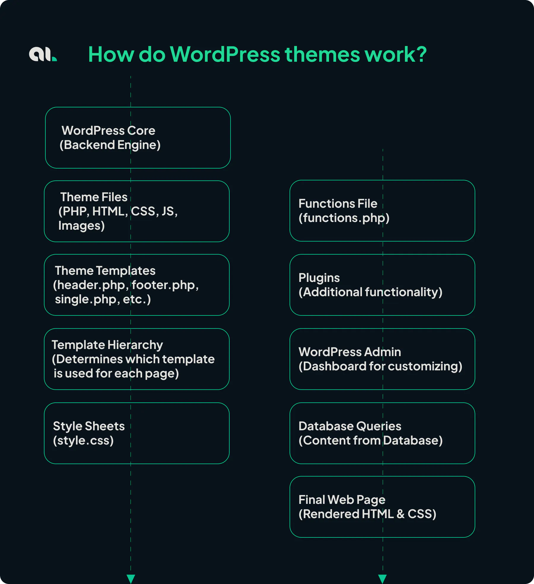Click the WordPress Admin dashboard node

382,359
